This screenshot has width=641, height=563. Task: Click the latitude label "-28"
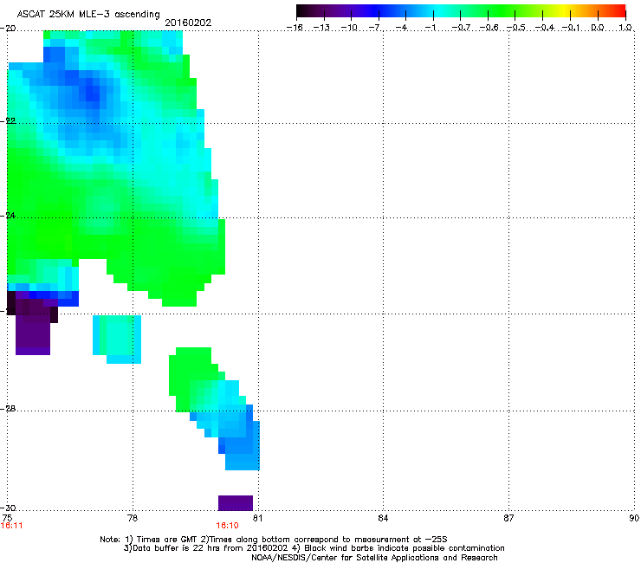point(9,409)
